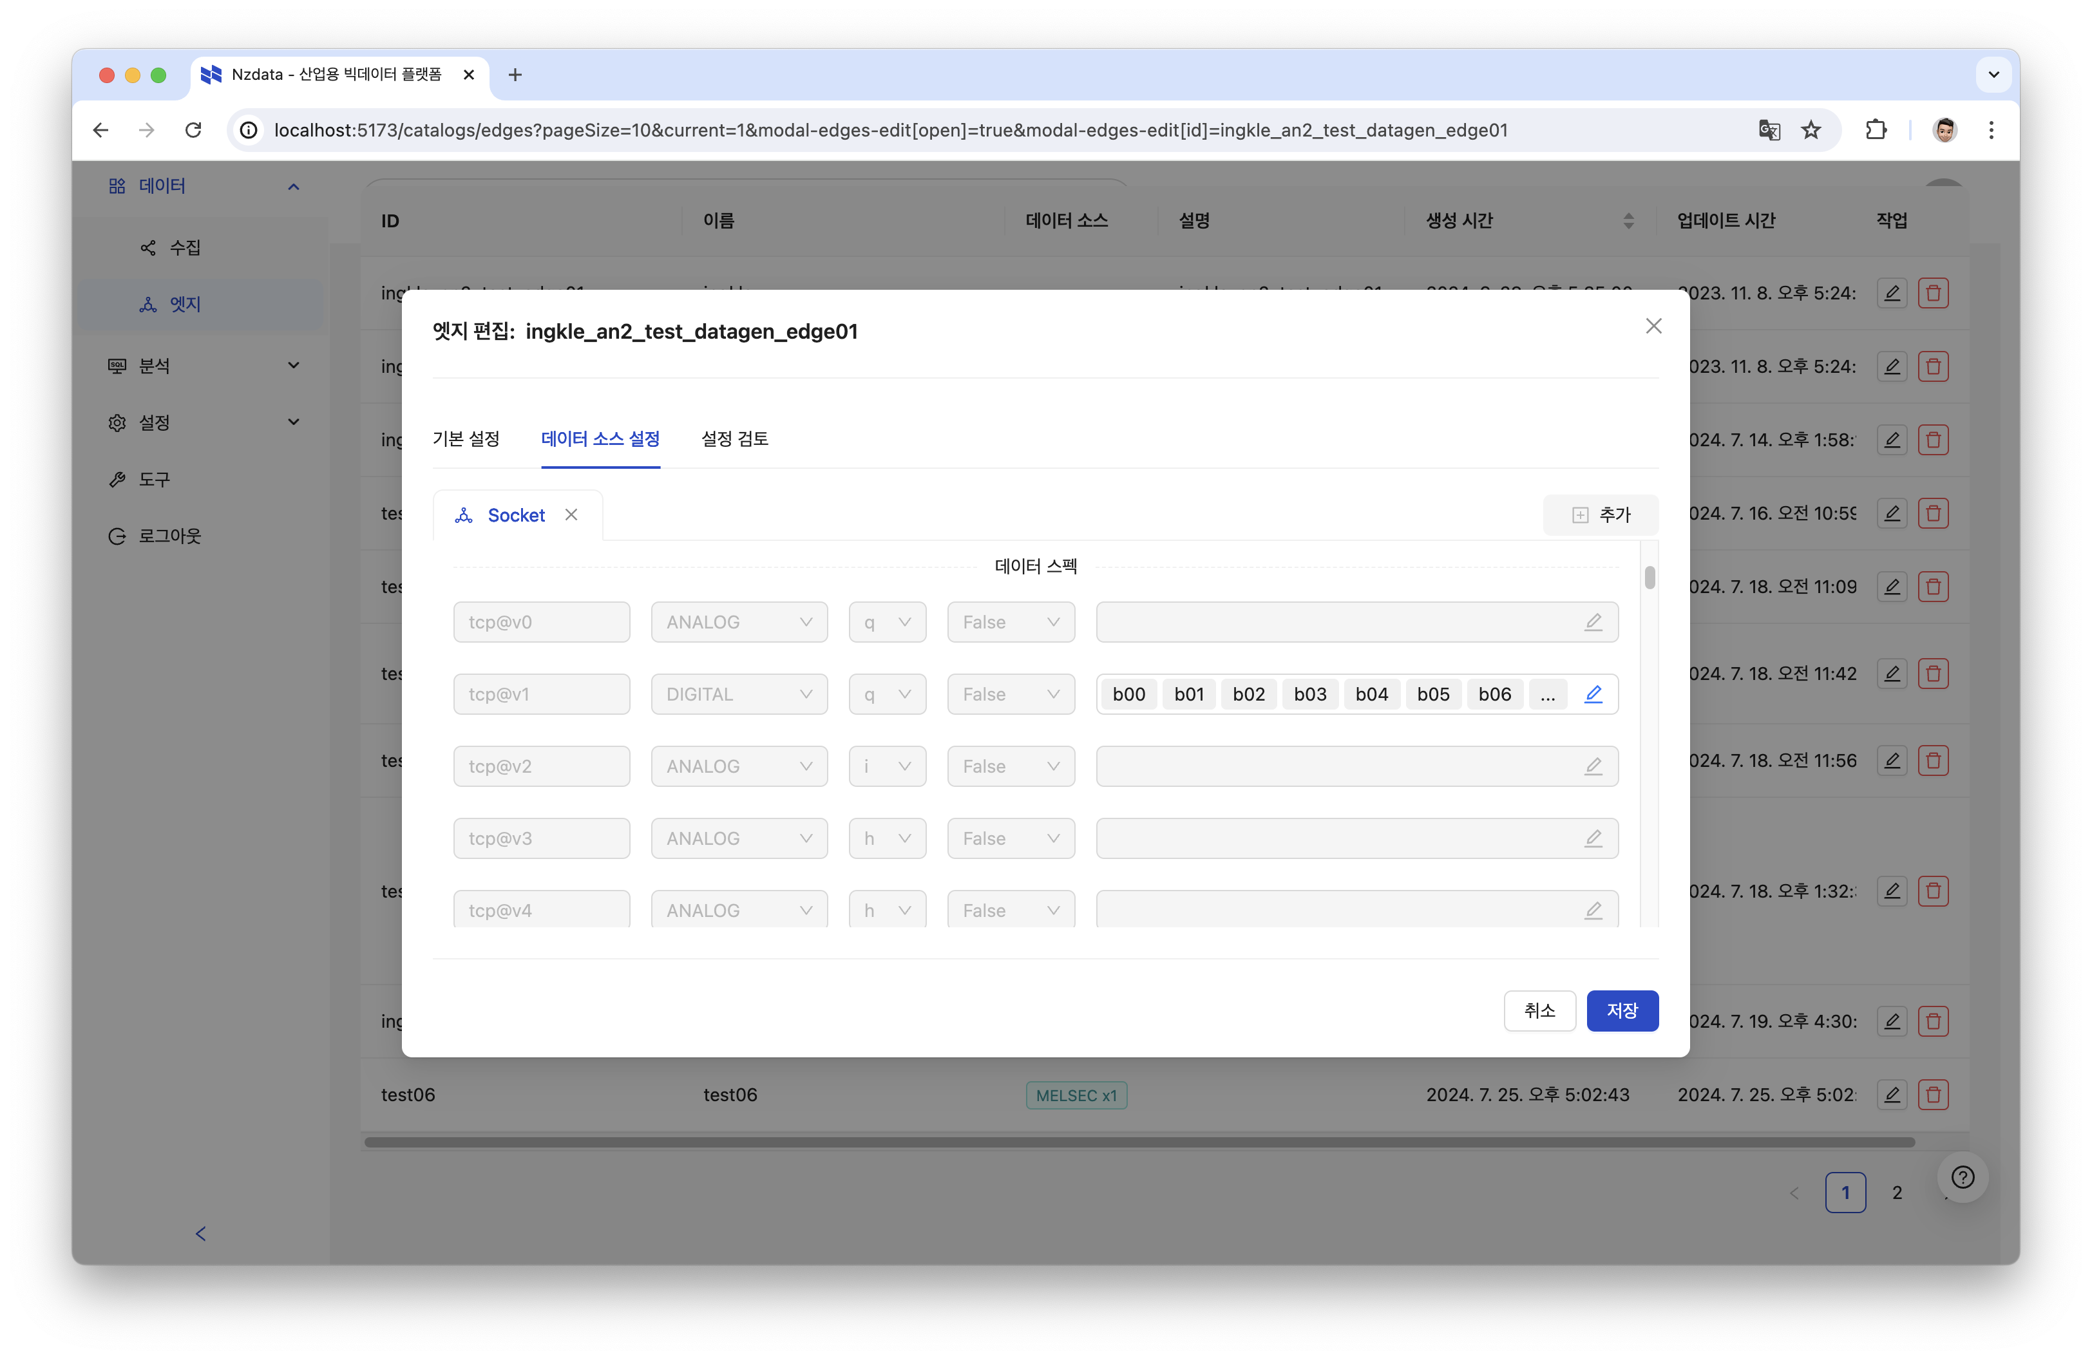Viewport: 2092px width, 1360px height.
Task: Click edit pencil icon for tcp@v4 row
Action: point(1593,910)
